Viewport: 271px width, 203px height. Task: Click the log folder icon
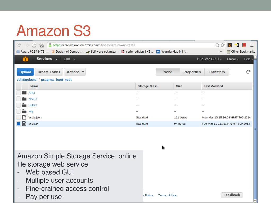(24, 111)
